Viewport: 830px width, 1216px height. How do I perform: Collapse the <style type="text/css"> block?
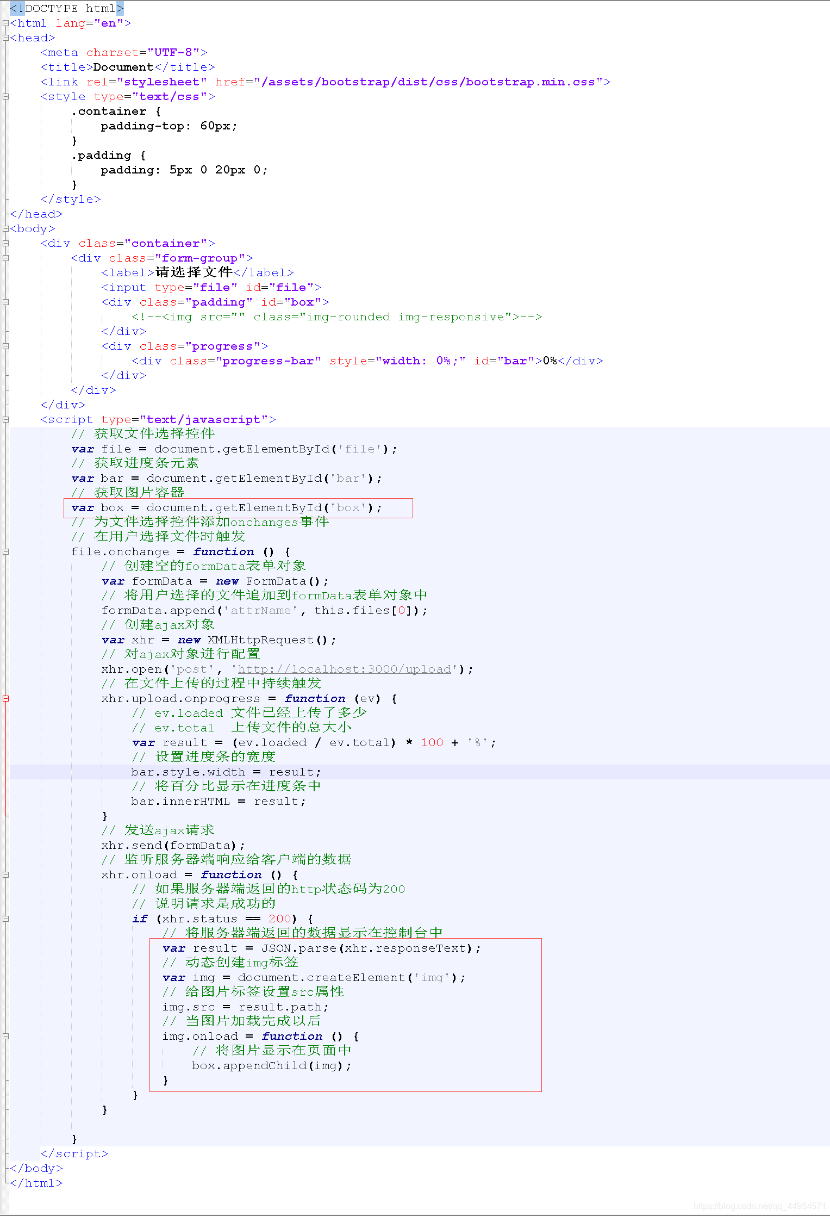[x=5, y=97]
